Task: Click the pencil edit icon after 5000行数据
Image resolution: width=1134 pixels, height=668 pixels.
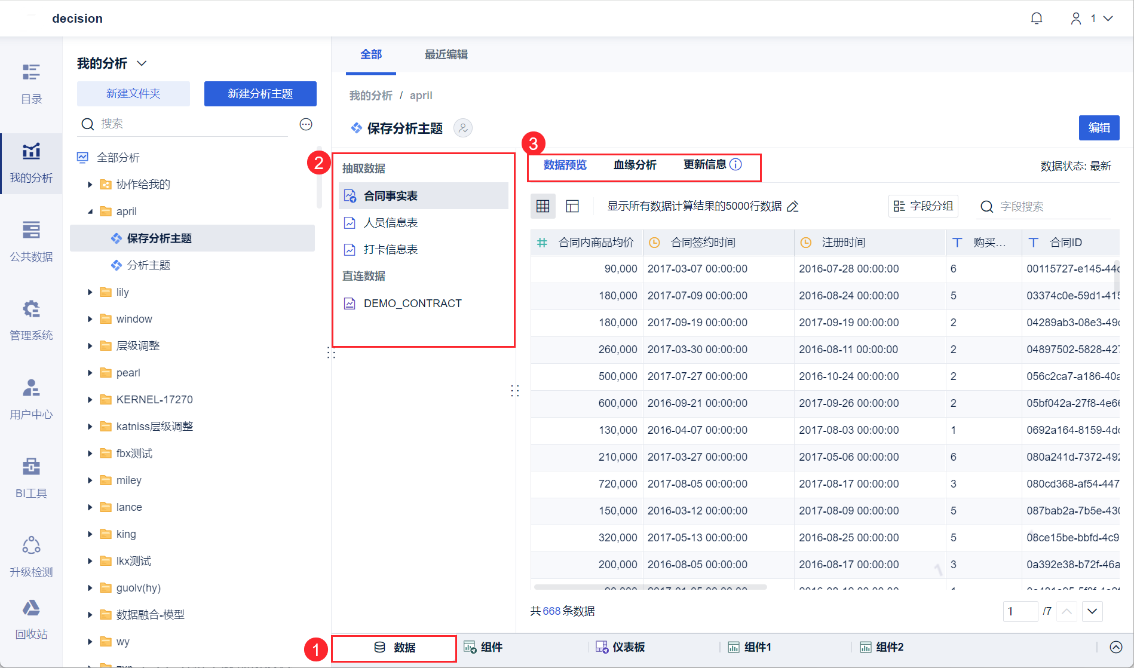Action: pos(793,207)
